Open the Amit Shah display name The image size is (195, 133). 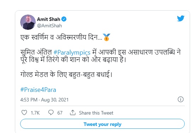click(x=48, y=19)
